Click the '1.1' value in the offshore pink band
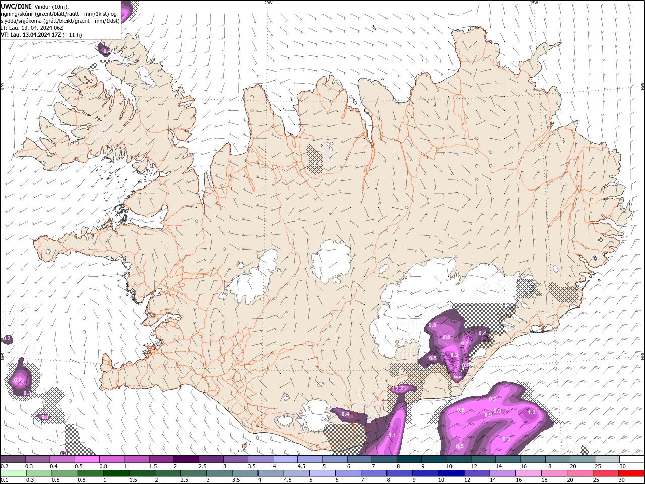 tap(392, 435)
